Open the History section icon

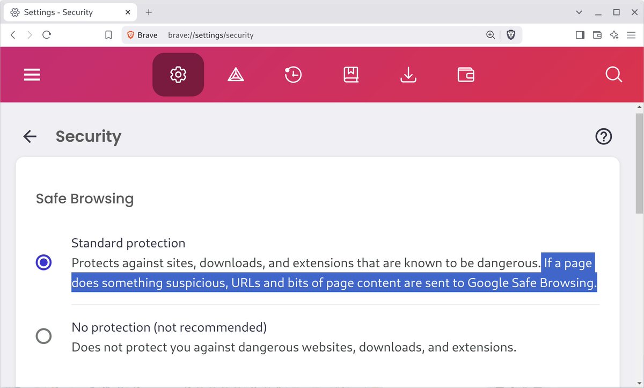(293, 75)
